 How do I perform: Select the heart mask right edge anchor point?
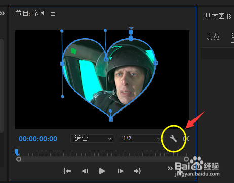[x=155, y=63]
